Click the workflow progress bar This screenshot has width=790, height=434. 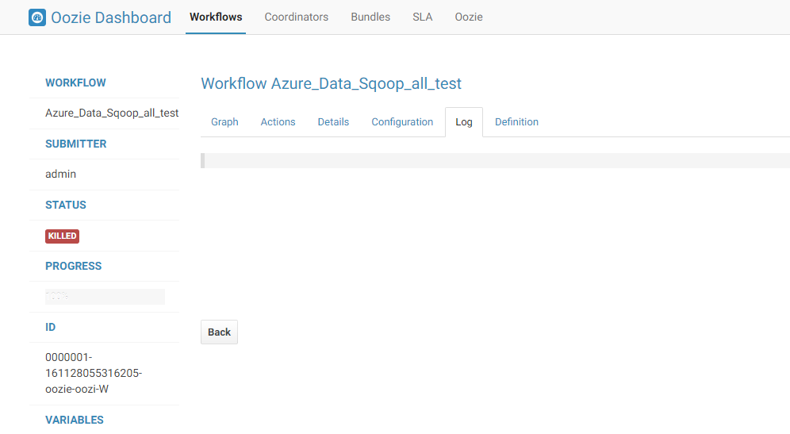[x=105, y=297]
